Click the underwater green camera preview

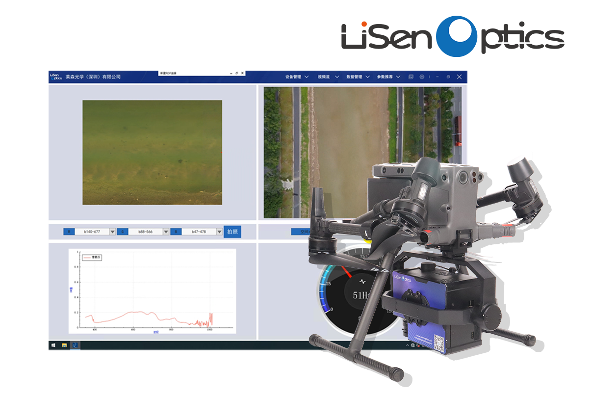(x=152, y=153)
